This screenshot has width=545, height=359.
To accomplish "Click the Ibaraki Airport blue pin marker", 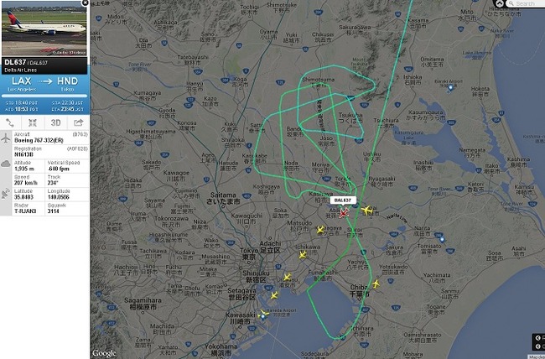I will click(x=450, y=87).
